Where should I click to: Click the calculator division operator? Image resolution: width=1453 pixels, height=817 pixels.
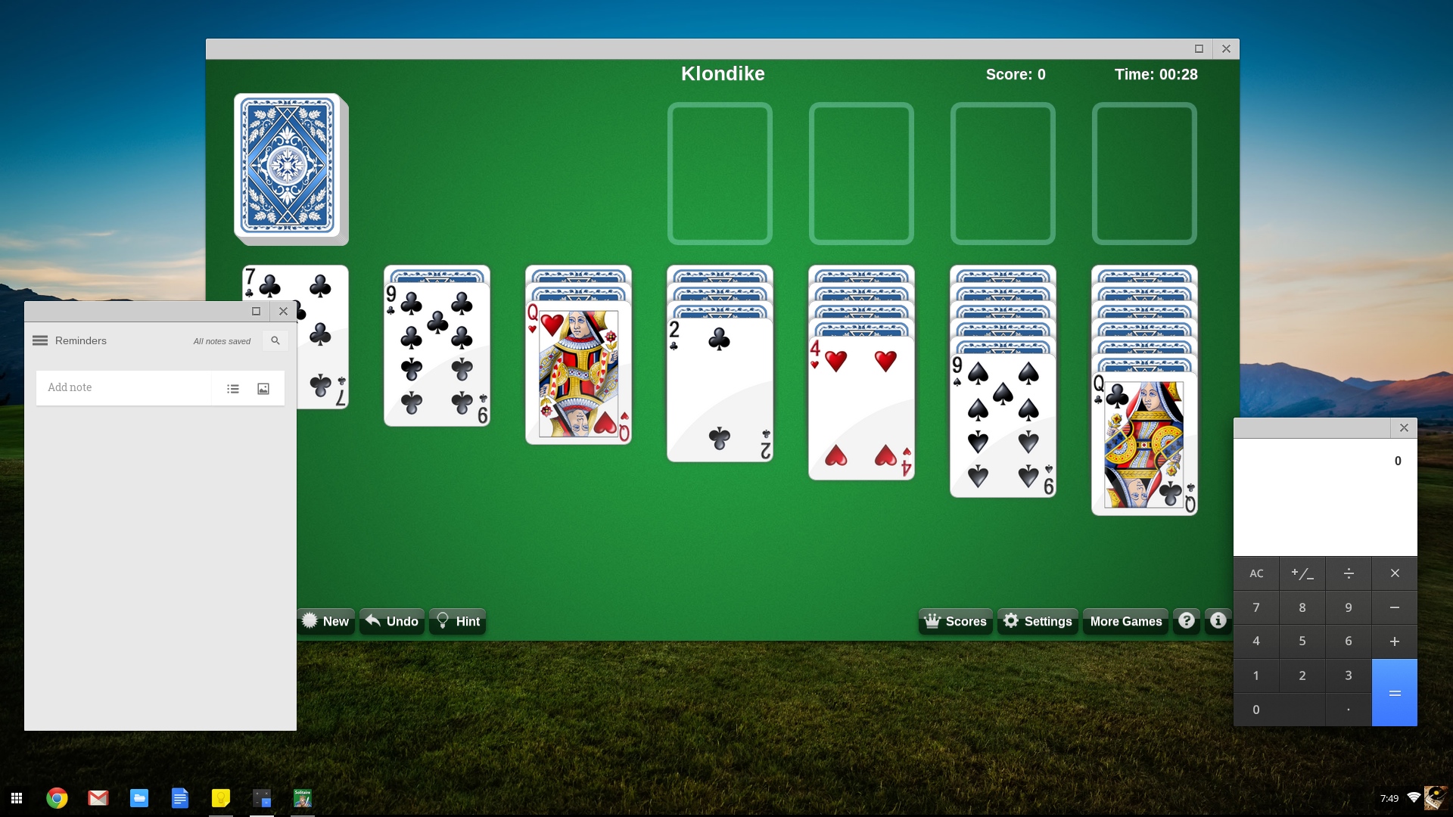(1347, 573)
